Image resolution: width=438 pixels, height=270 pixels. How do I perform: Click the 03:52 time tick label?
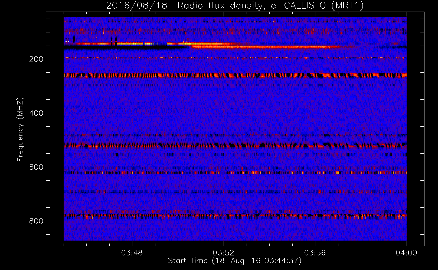[x=223, y=253]
